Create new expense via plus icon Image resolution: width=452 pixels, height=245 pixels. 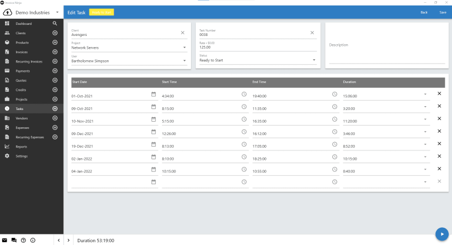tap(55, 127)
